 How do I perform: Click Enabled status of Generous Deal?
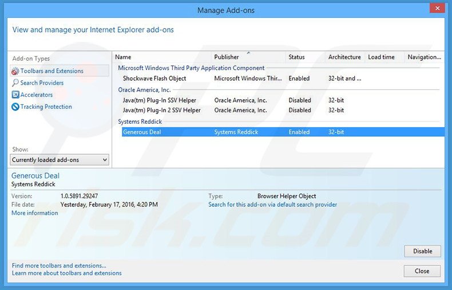click(299, 132)
